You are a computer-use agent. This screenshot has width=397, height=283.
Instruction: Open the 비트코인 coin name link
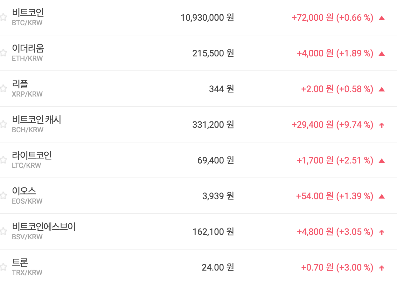[28, 13]
